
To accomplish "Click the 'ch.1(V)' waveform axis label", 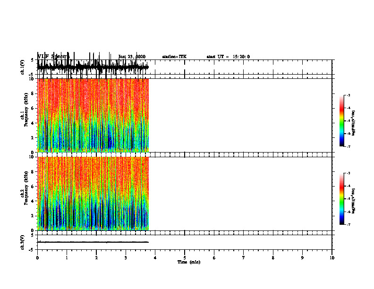I will tap(23, 67).
